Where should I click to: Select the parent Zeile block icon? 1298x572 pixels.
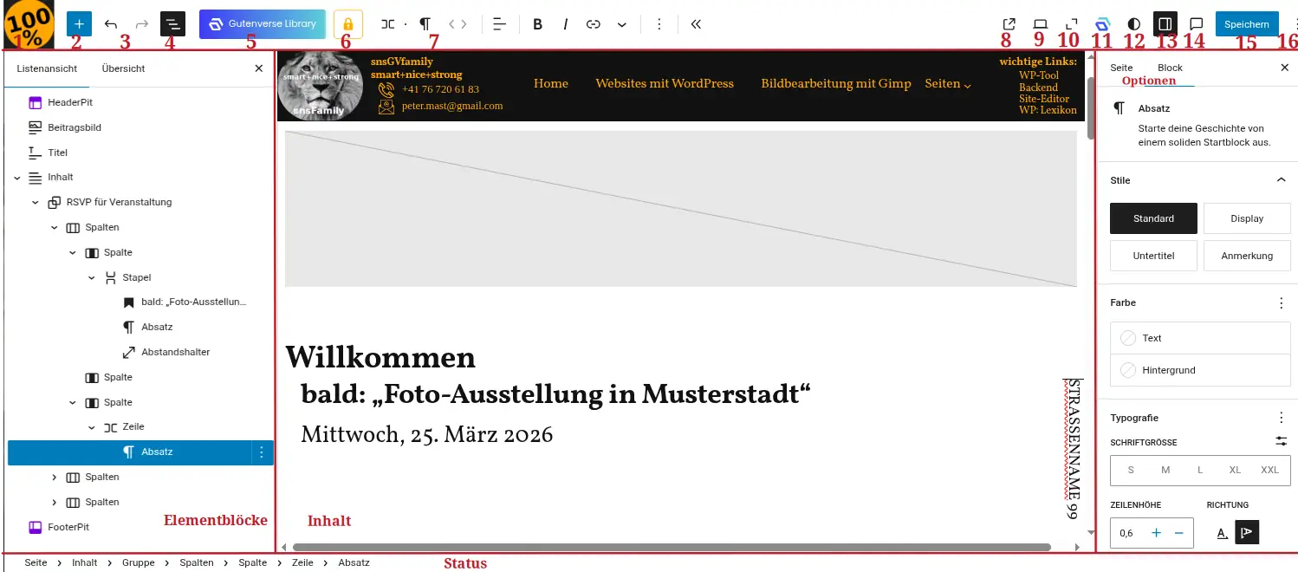tap(388, 24)
